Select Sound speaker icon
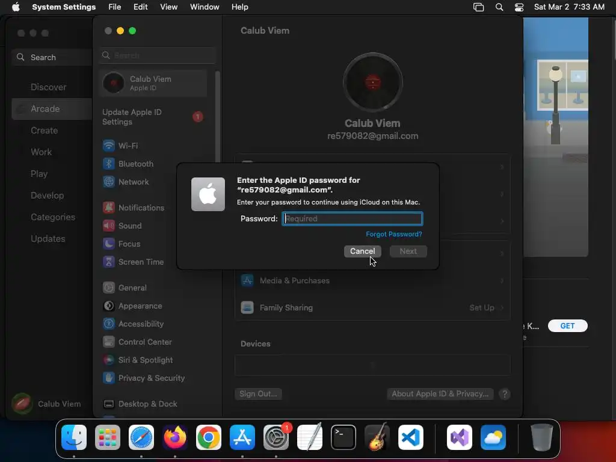Image resolution: width=616 pixels, height=462 pixels. [x=109, y=226]
